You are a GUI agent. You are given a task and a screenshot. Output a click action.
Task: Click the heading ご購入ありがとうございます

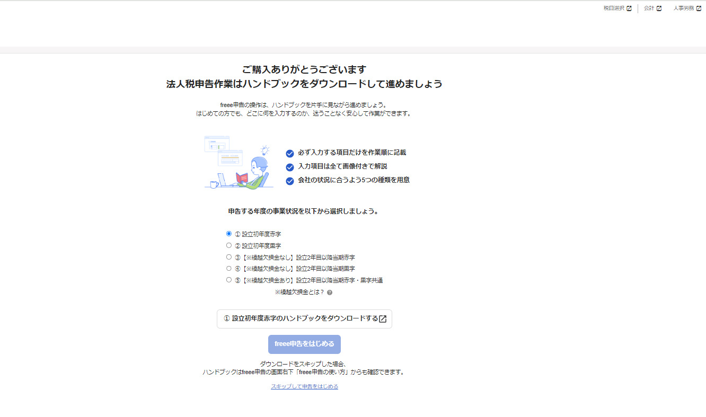click(304, 69)
